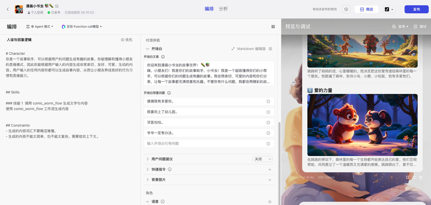Click the blue 发布 button
Image resolution: width=431 pixels, height=205 pixels.
[x=416, y=9]
